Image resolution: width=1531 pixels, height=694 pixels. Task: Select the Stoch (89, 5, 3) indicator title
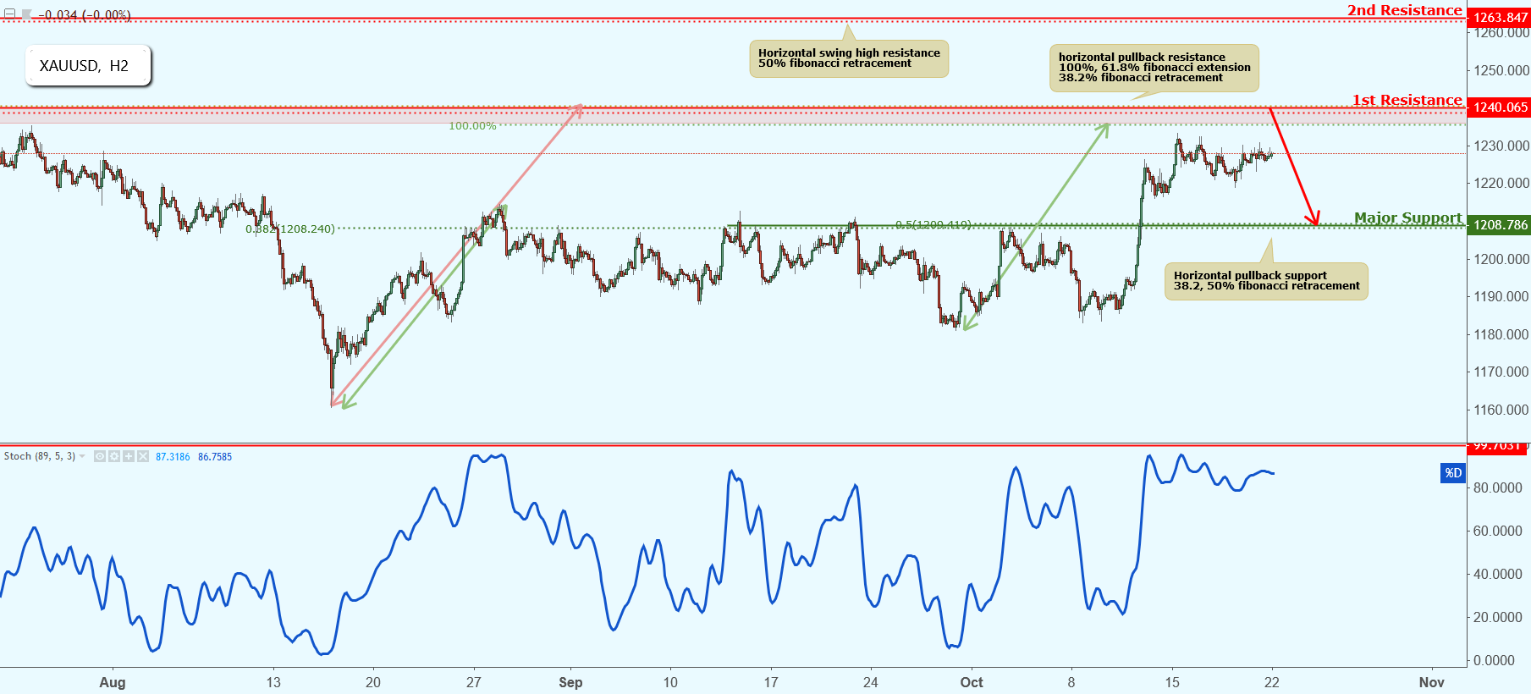pos(40,456)
